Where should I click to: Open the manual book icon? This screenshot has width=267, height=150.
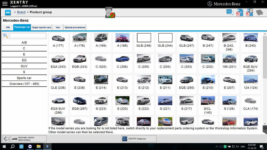pos(260,13)
